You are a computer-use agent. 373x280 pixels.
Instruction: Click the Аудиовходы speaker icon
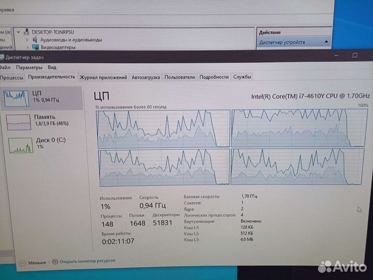click(35, 39)
